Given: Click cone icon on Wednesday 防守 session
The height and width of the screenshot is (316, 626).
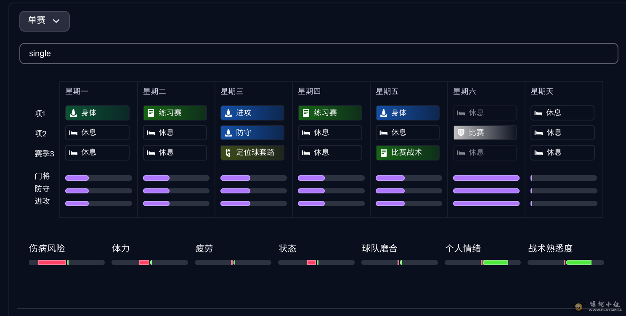Looking at the screenshot, I should (228, 133).
